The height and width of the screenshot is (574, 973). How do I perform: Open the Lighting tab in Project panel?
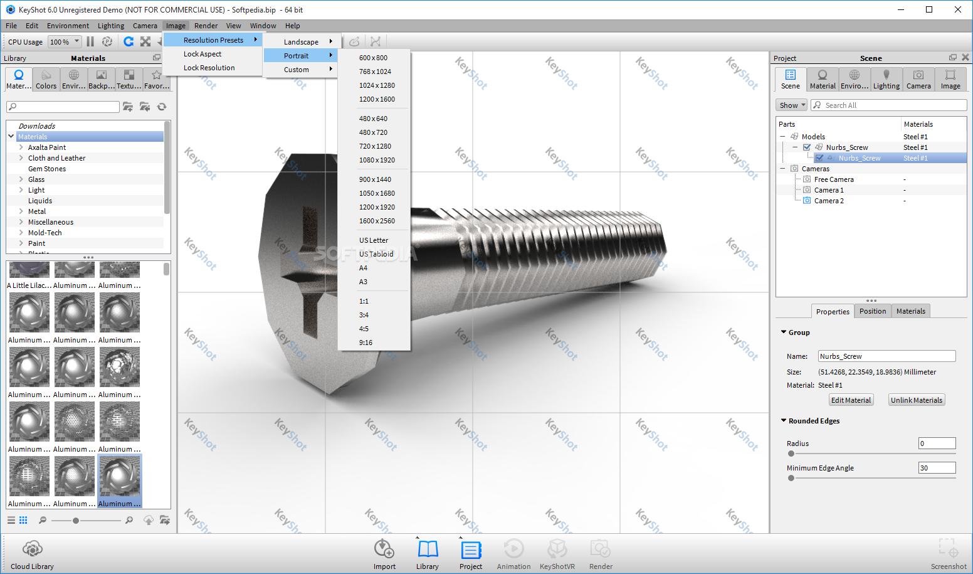click(x=886, y=80)
